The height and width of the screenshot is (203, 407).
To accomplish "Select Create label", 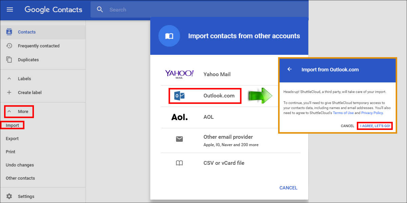I will (x=30, y=92).
